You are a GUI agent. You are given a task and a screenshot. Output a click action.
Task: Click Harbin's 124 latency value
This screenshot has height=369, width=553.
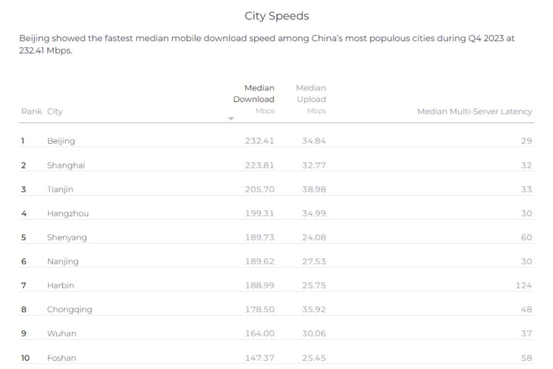(524, 285)
